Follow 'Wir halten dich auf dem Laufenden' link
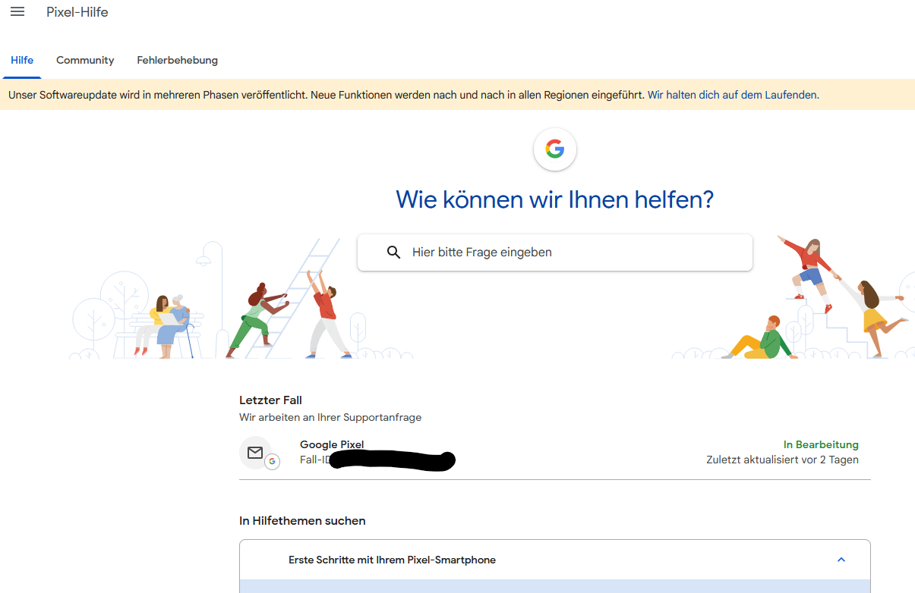Image resolution: width=915 pixels, height=593 pixels. click(x=732, y=95)
